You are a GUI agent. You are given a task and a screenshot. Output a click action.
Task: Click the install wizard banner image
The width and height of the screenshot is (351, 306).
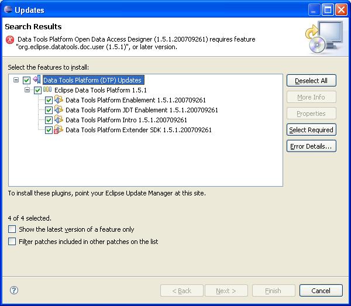[324, 37]
